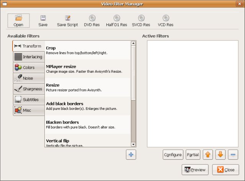Apply the VCD Res preset
This screenshot has height=181, width=245.
(x=166, y=21)
